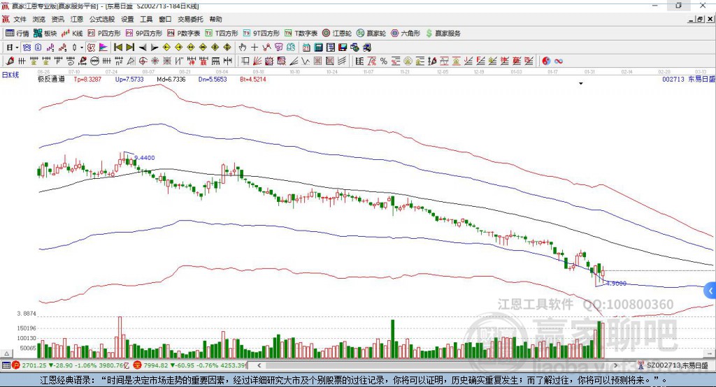Expand the candlestick style dropdown arrow

(x=82, y=48)
